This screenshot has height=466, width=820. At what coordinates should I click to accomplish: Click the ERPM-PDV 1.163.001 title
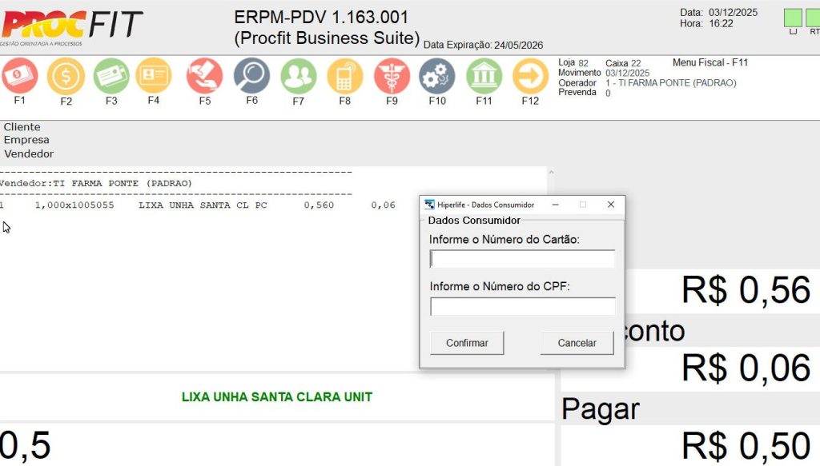point(321,18)
